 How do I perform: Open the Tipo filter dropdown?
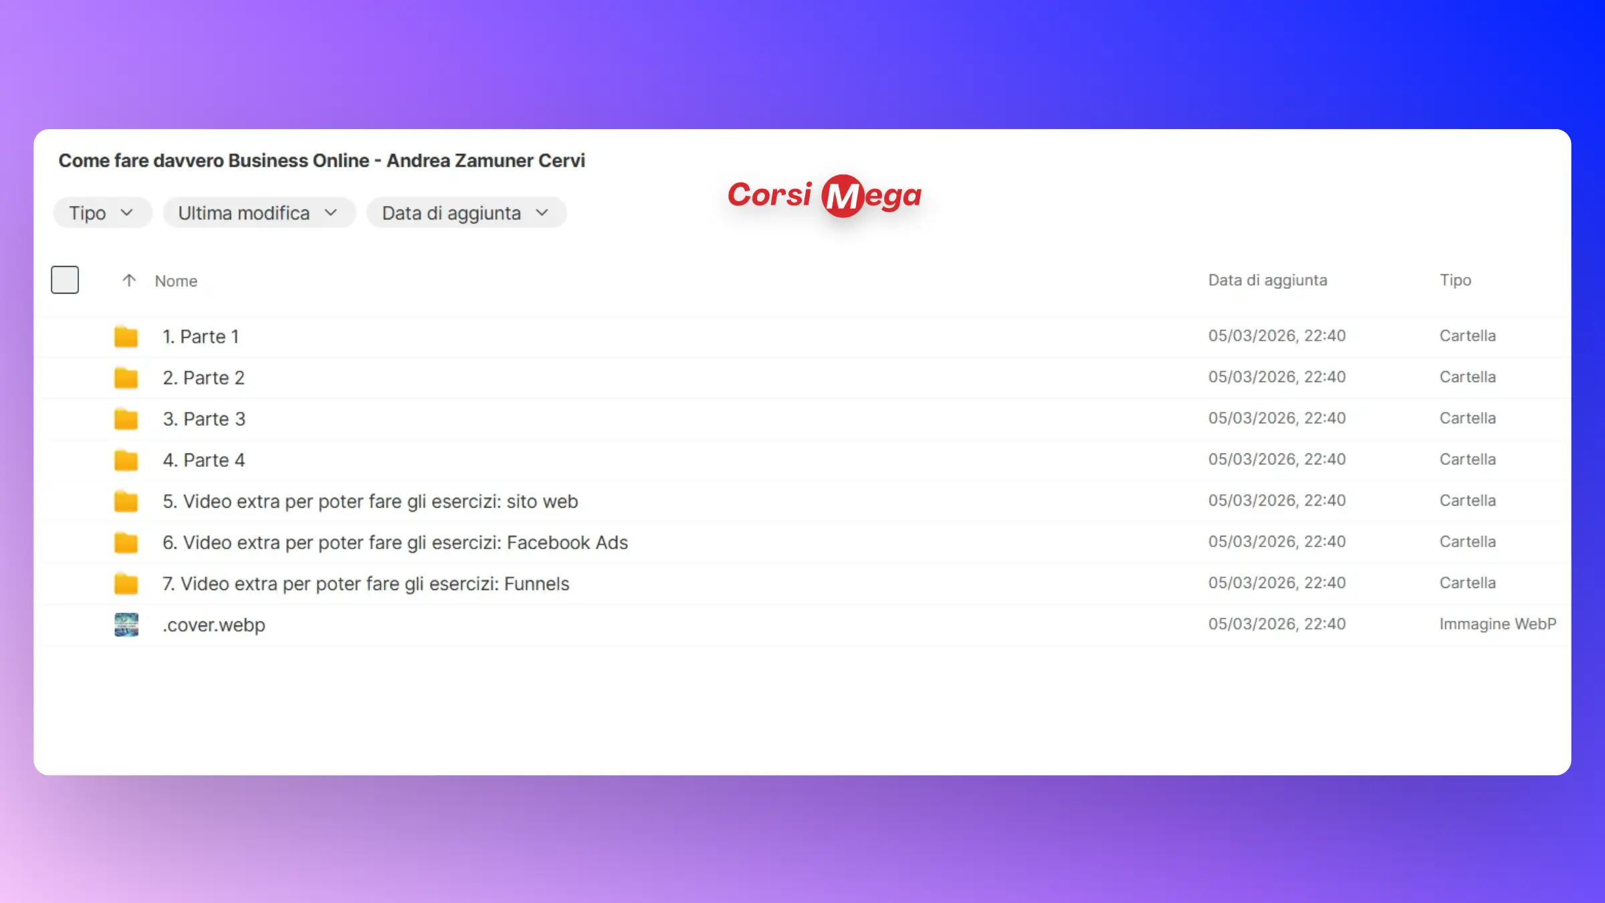click(102, 213)
